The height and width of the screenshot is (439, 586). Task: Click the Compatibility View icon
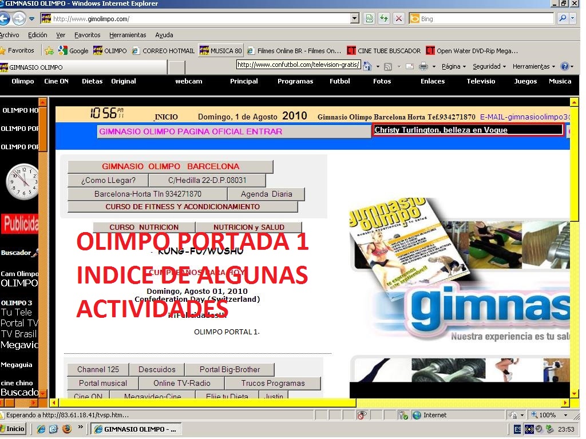coord(370,19)
